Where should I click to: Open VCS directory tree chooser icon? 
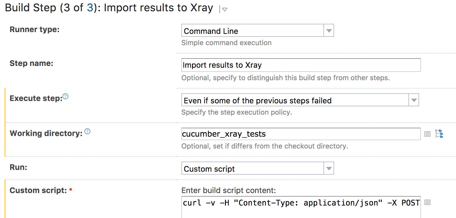[x=439, y=134]
